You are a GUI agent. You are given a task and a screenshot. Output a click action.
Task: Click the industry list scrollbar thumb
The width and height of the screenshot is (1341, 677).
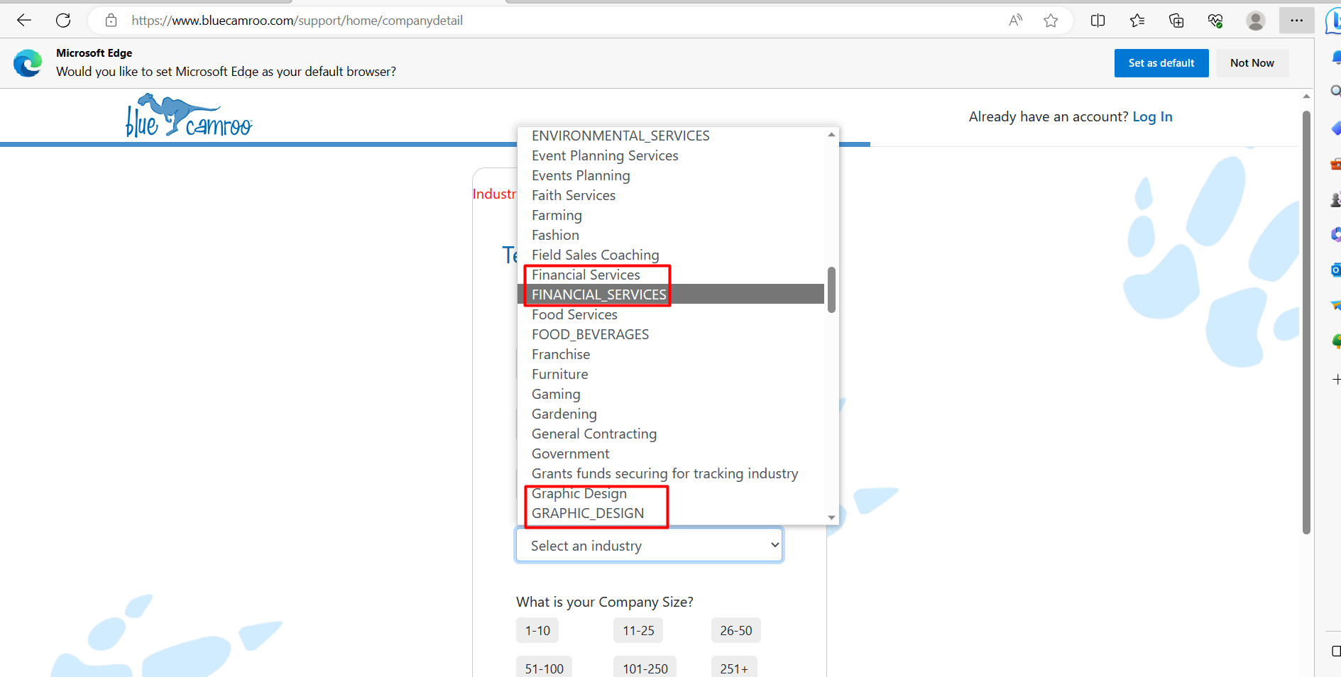[831, 290]
